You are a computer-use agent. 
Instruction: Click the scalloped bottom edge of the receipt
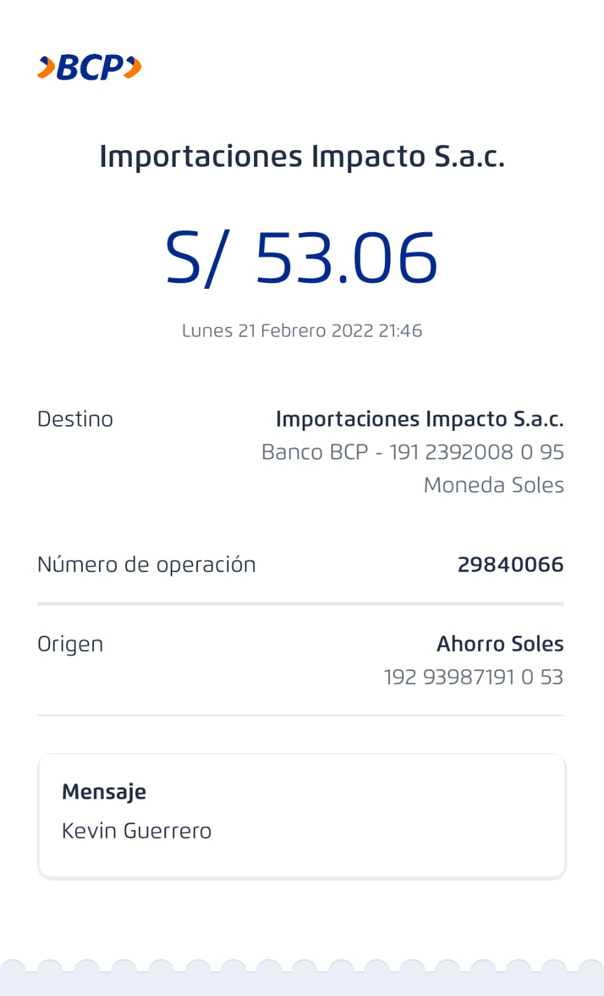coord(302,974)
